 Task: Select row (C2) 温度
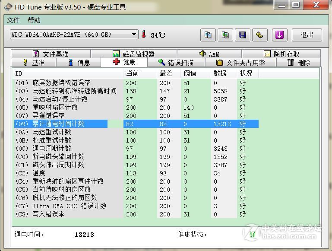pyautogui.click(x=136, y=173)
